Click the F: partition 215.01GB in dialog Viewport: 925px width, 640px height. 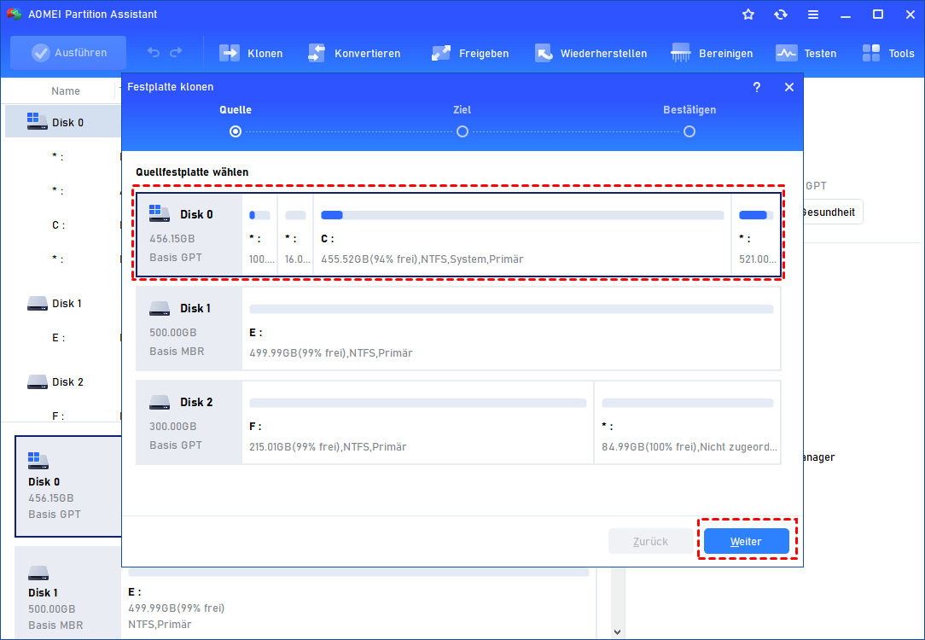point(417,422)
